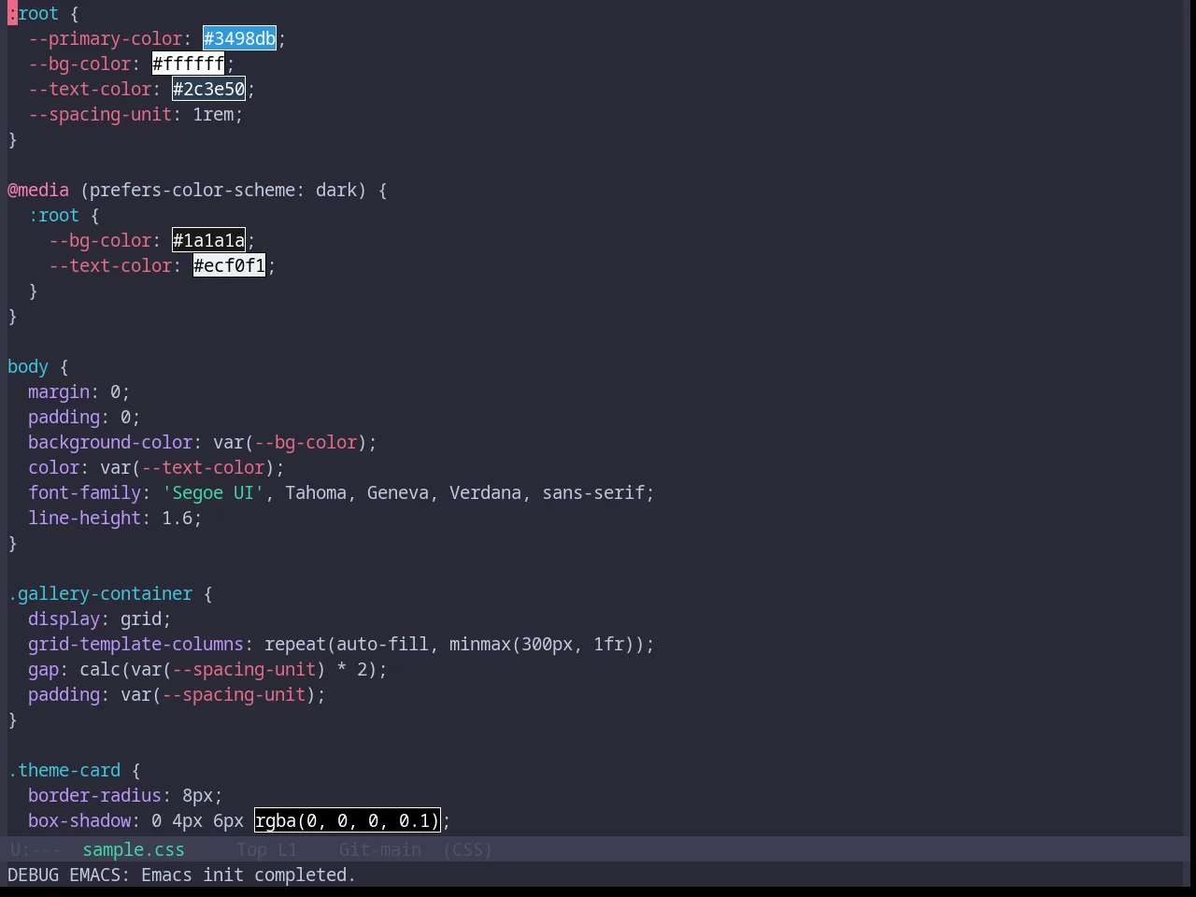Viewport: 1196px width, 897px height.
Task: Click the gap property
Action: [x=43, y=669]
